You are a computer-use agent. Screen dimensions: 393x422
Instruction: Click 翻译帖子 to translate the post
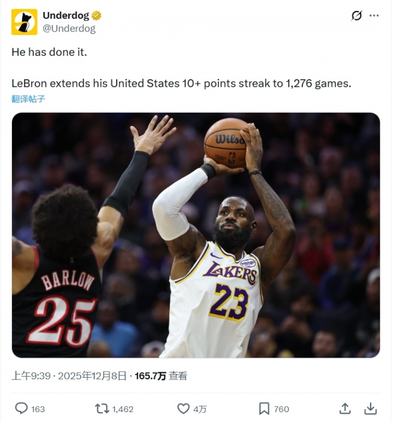click(x=28, y=99)
